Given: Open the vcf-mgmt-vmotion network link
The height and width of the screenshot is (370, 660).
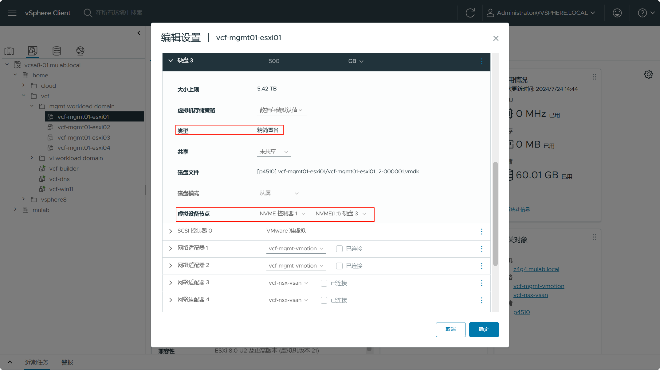Looking at the screenshot, I should 539,286.
